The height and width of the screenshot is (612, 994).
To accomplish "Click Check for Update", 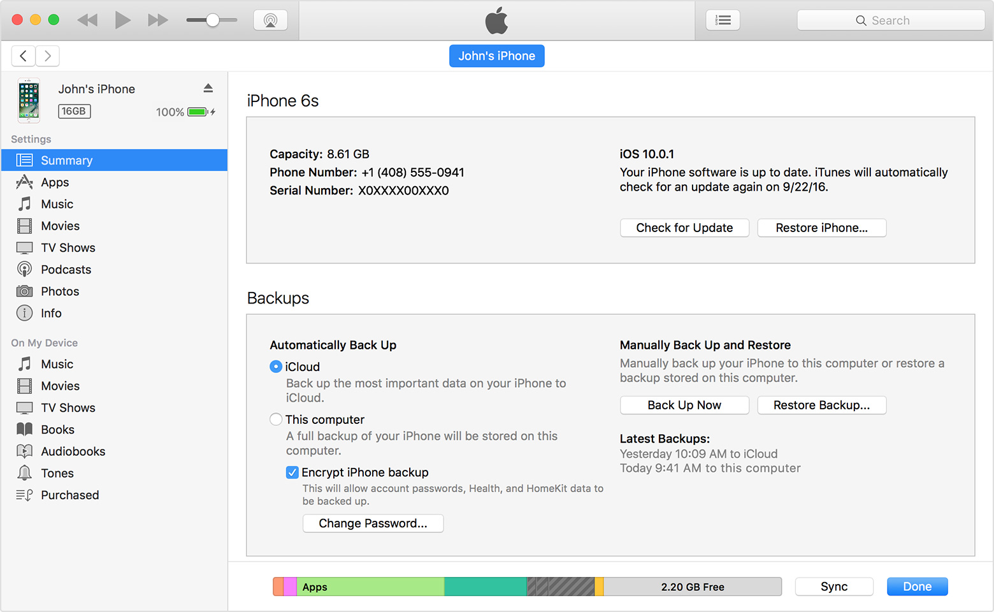I will point(684,228).
